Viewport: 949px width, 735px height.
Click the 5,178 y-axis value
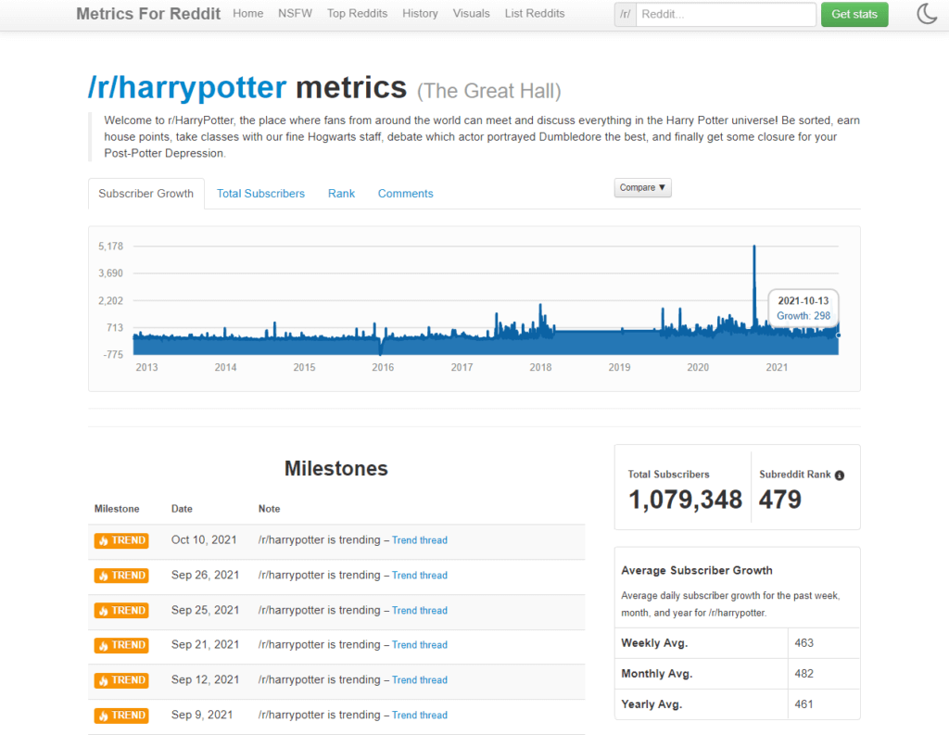click(111, 247)
